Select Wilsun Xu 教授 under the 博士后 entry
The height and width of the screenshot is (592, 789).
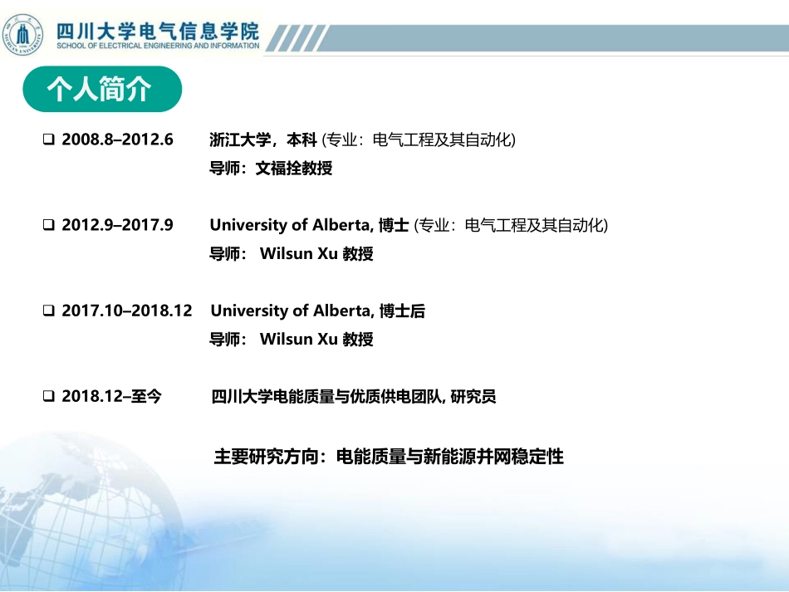316,340
